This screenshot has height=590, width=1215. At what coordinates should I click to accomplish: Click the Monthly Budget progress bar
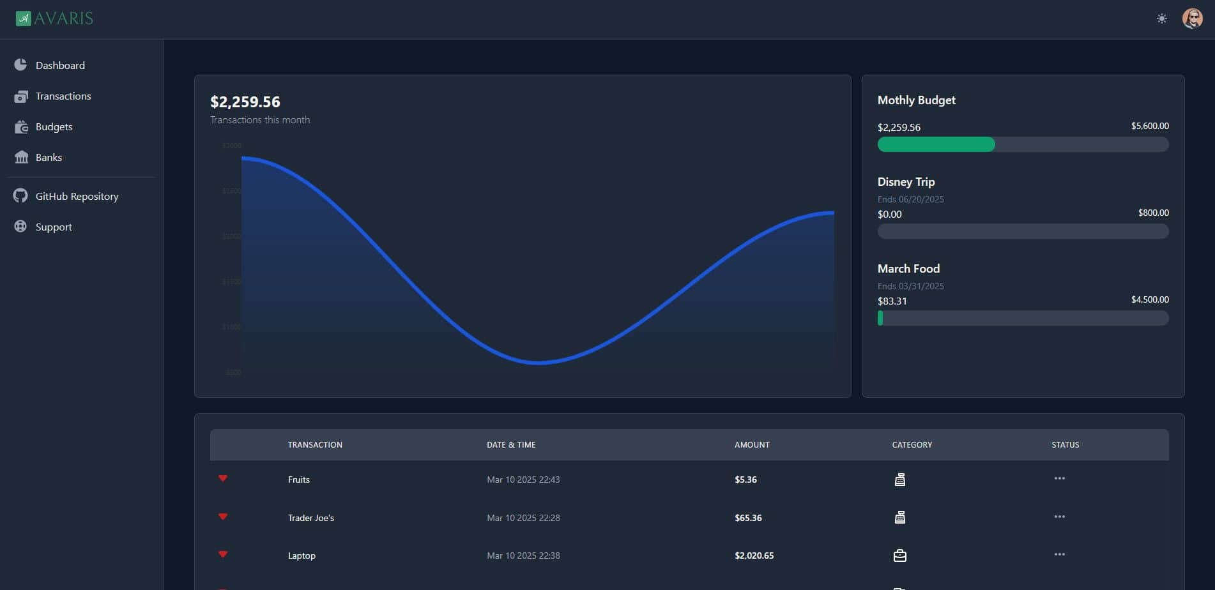(x=1023, y=144)
